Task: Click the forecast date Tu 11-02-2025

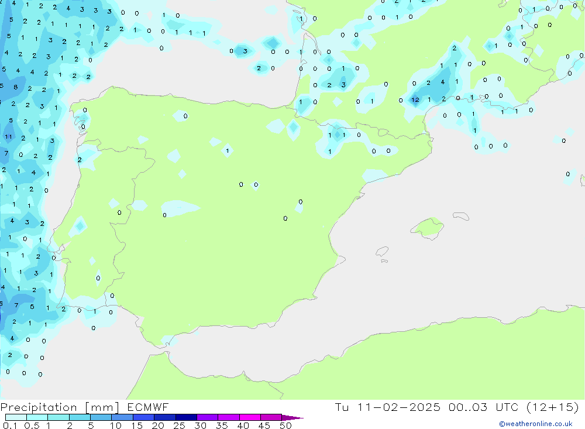Action: [x=388, y=407]
